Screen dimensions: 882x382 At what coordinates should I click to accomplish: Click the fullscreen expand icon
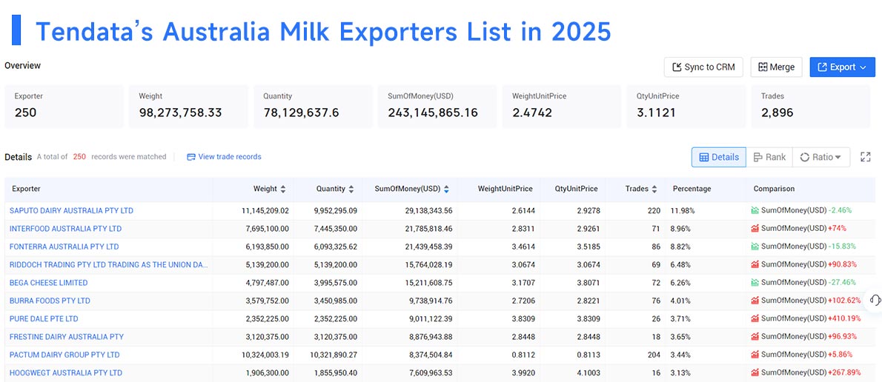(x=866, y=157)
